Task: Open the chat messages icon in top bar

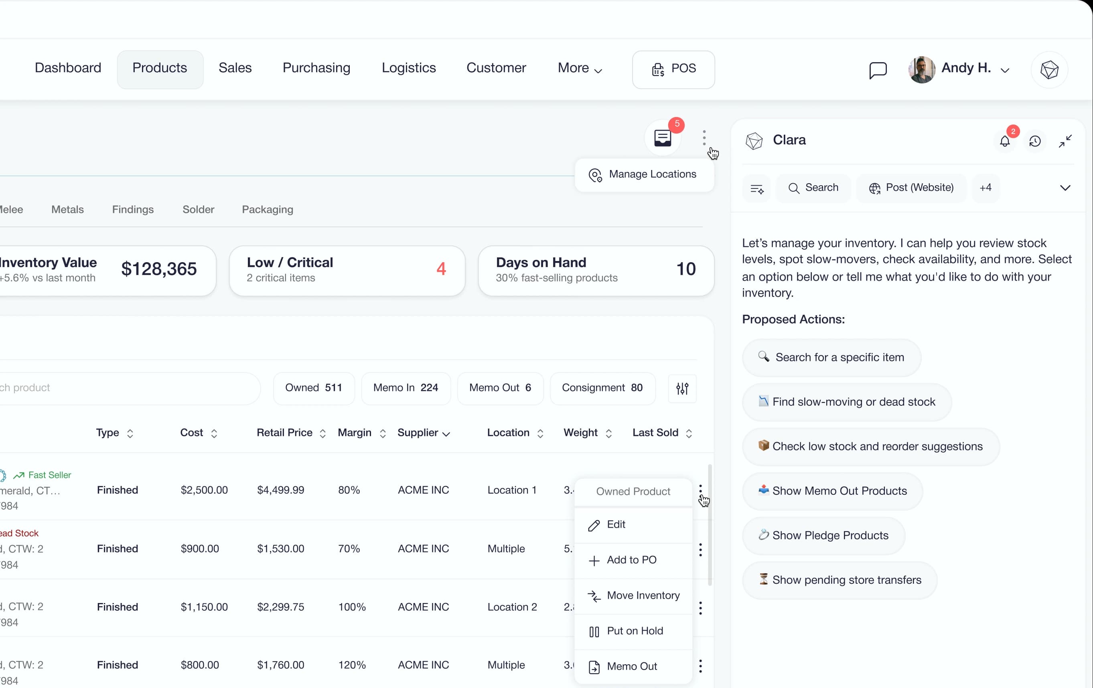Action: point(878,70)
